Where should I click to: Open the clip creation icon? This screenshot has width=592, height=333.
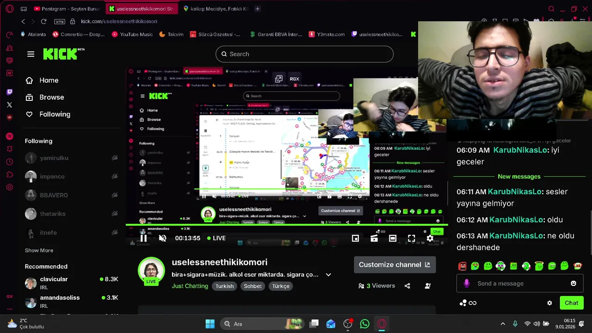coord(374,238)
